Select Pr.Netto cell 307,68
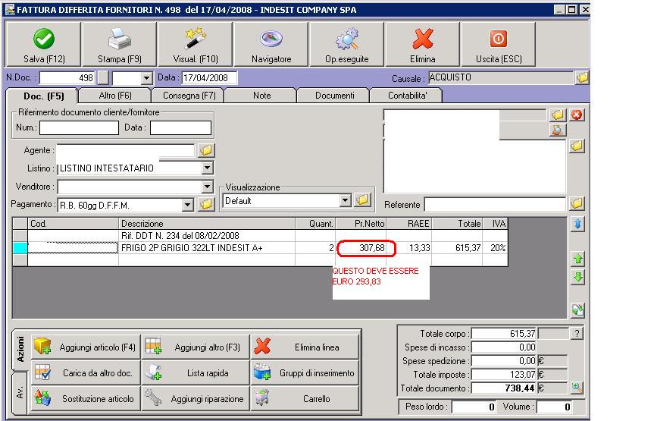654x421 pixels. point(361,248)
